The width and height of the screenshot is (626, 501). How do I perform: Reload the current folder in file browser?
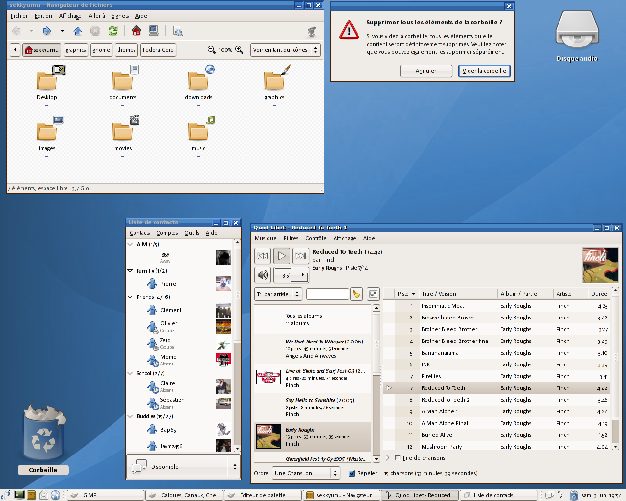tap(113, 31)
